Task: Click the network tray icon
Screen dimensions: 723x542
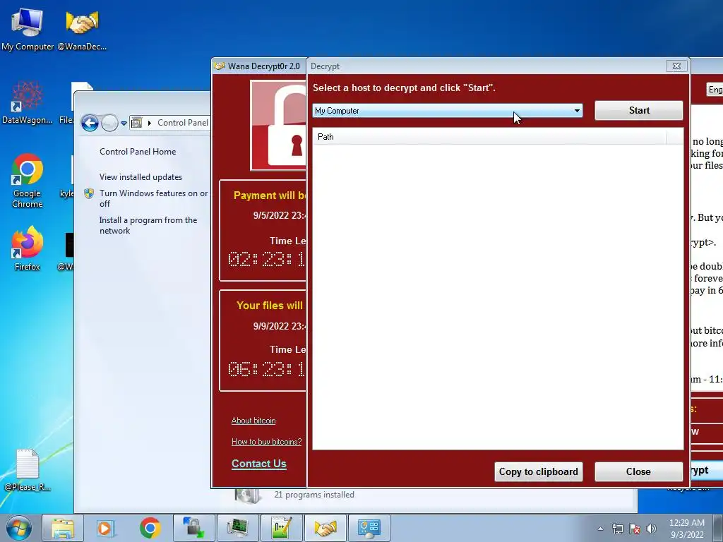Action: [617, 529]
